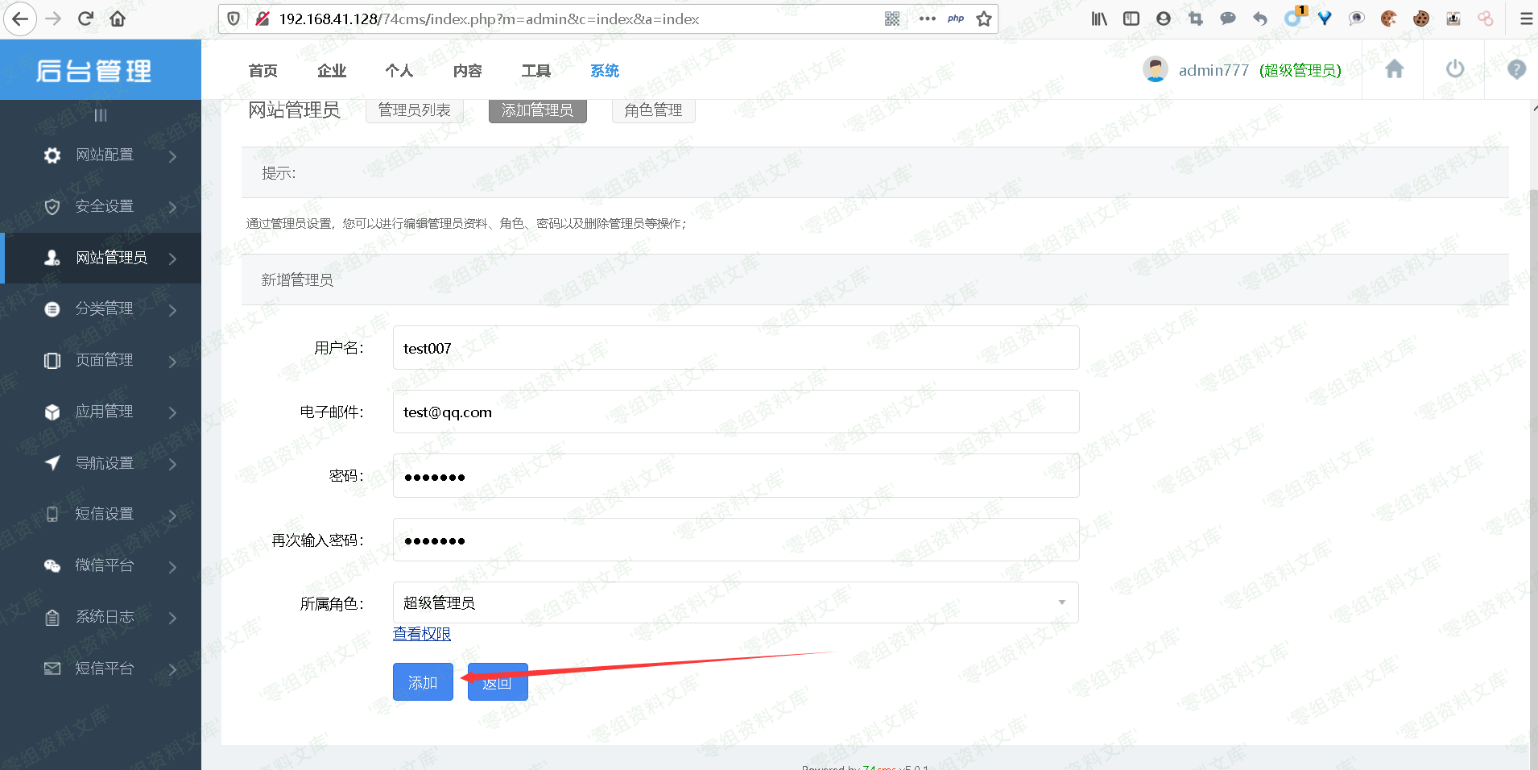The width and height of the screenshot is (1538, 770).
Task: Open the browser hamburger menu
Action: coord(1526,19)
